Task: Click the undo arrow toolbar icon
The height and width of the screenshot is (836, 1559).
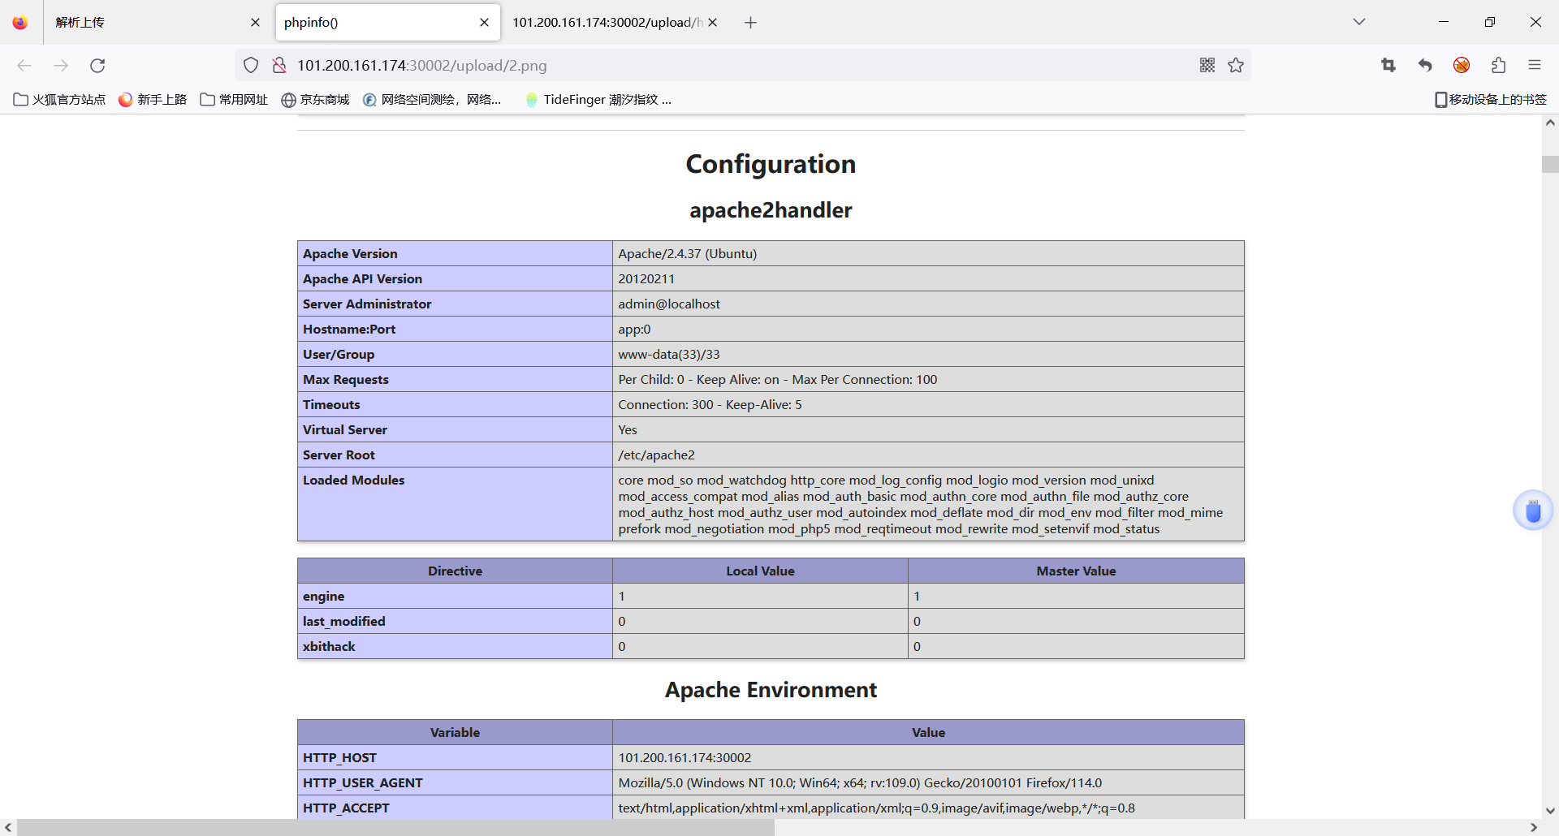Action: [1425, 65]
